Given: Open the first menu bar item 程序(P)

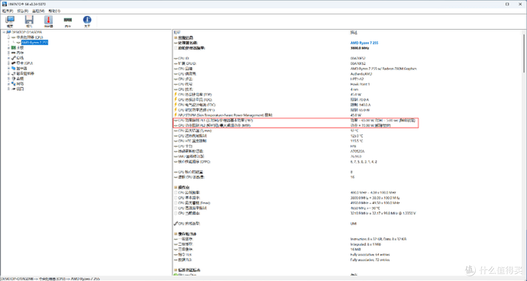Looking at the screenshot, I should pyautogui.click(x=7, y=11).
